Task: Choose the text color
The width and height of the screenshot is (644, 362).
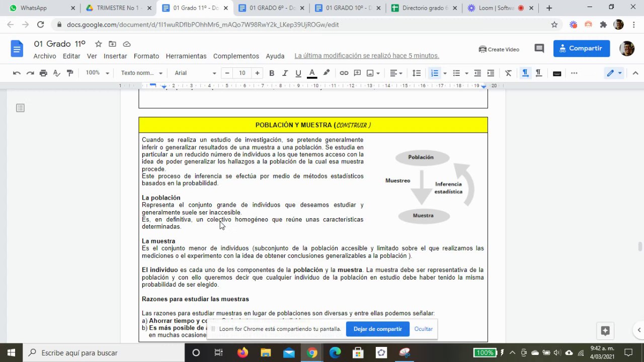Action: tap(312, 73)
